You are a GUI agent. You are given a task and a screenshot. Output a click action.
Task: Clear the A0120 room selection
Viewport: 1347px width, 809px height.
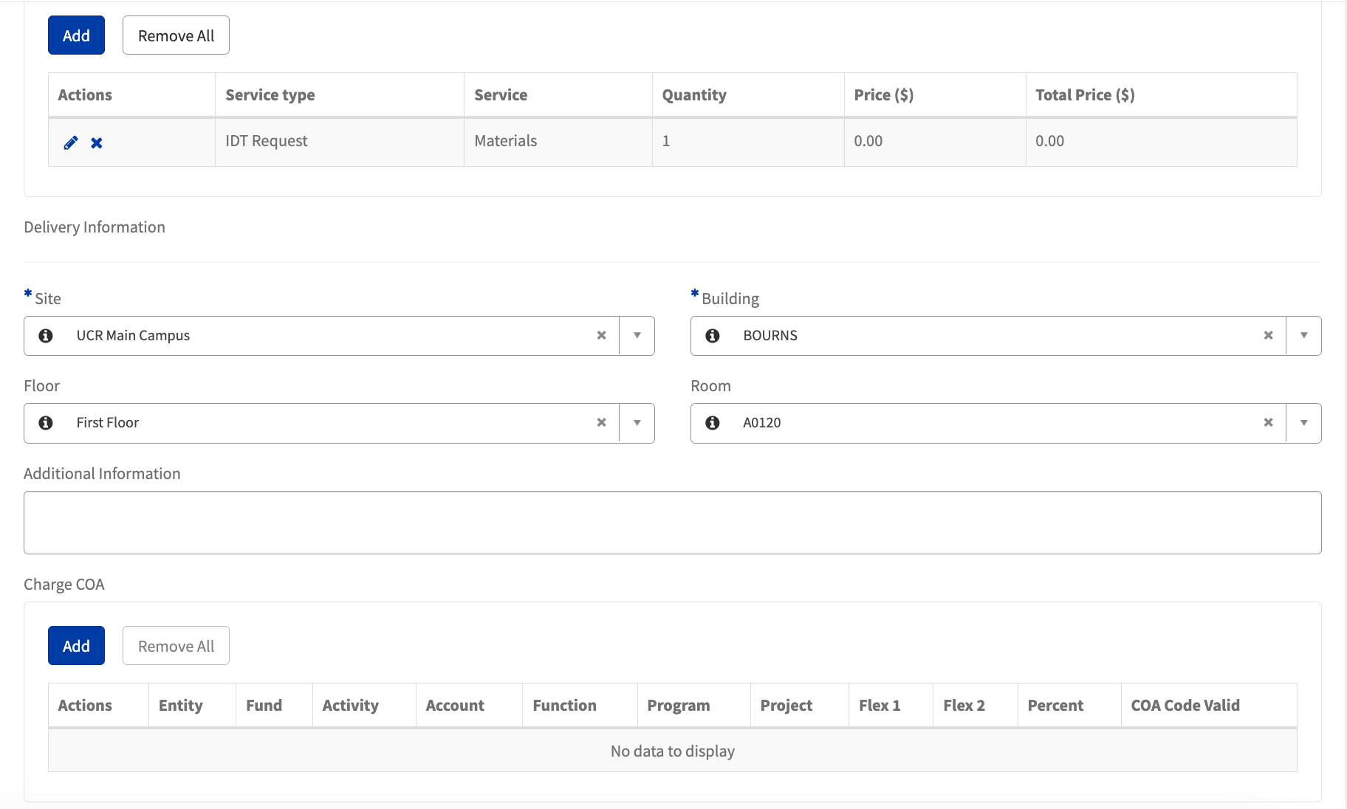point(1268,423)
